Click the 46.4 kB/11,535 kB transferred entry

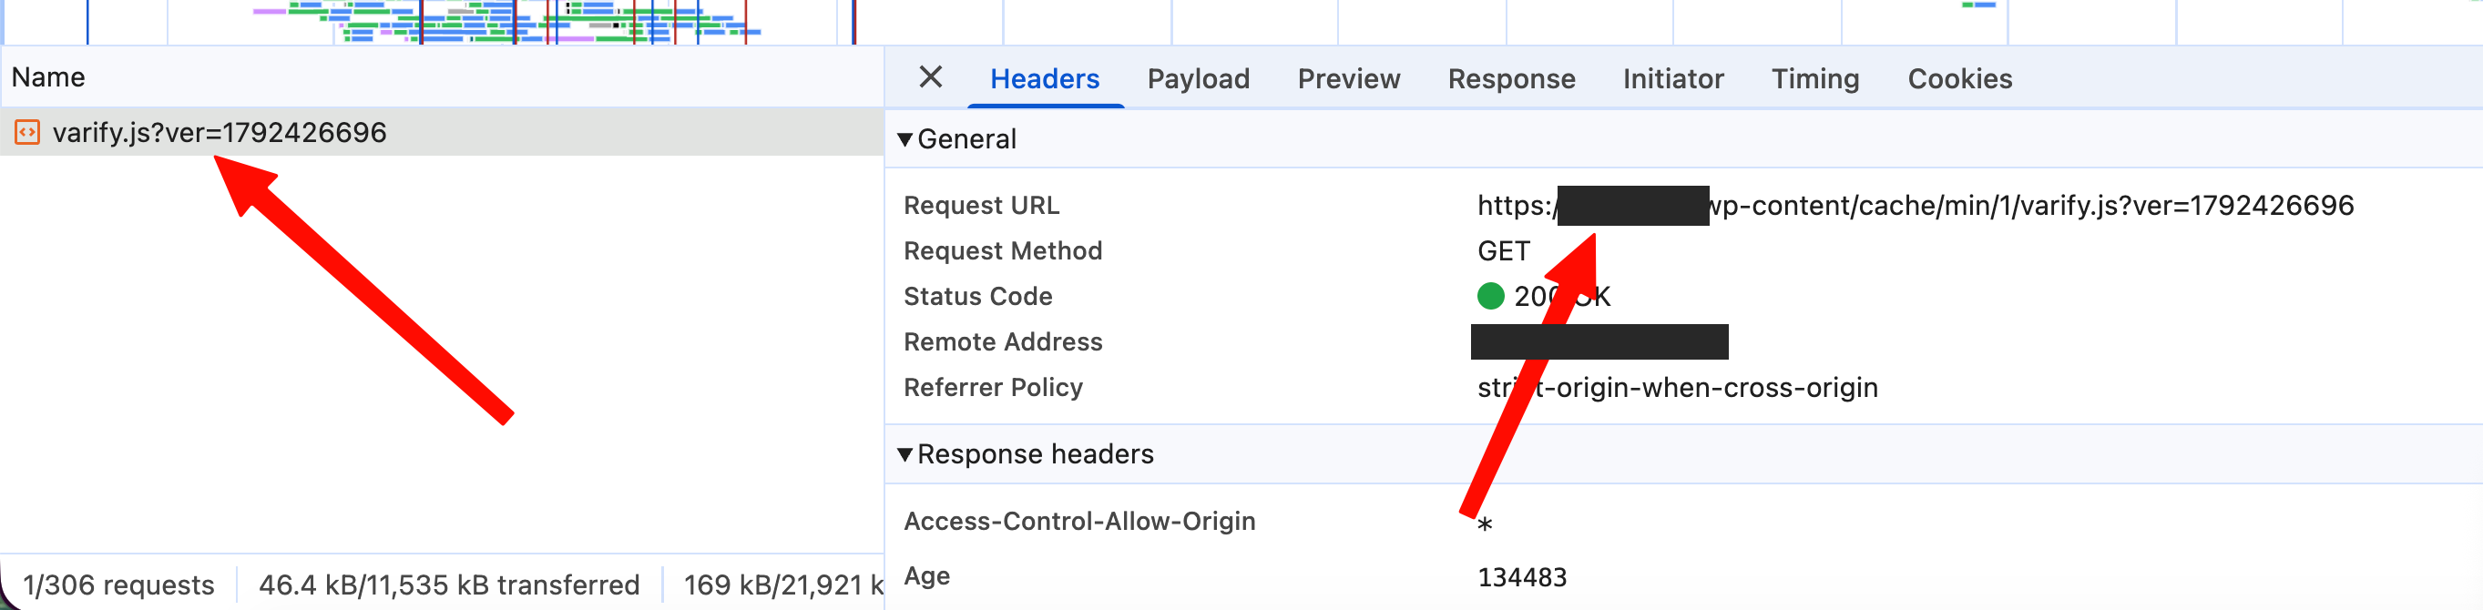click(449, 585)
